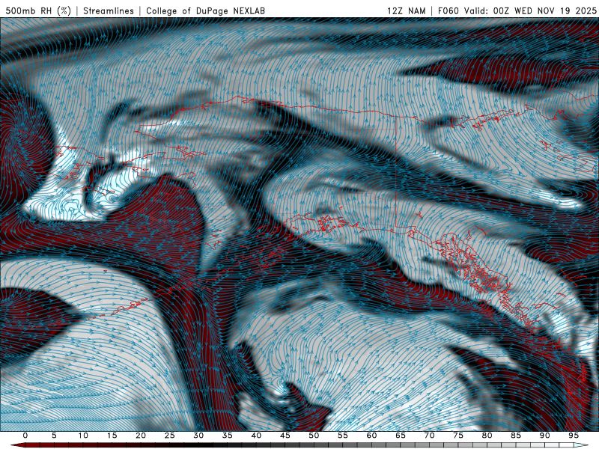This screenshot has width=599, height=449.
Task: Click the "40" value on color scale
Action: [256, 436]
